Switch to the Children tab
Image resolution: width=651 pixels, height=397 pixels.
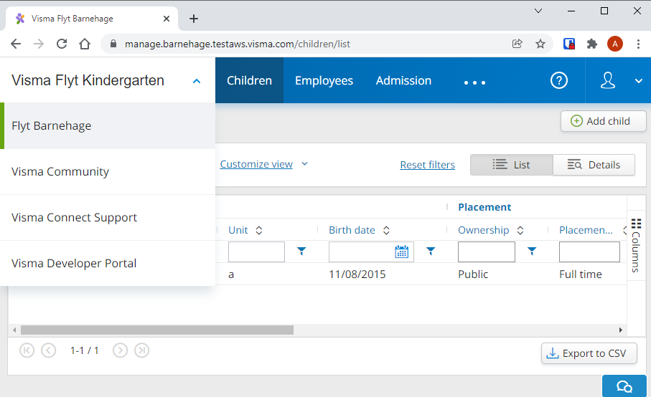[x=249, y=80]
